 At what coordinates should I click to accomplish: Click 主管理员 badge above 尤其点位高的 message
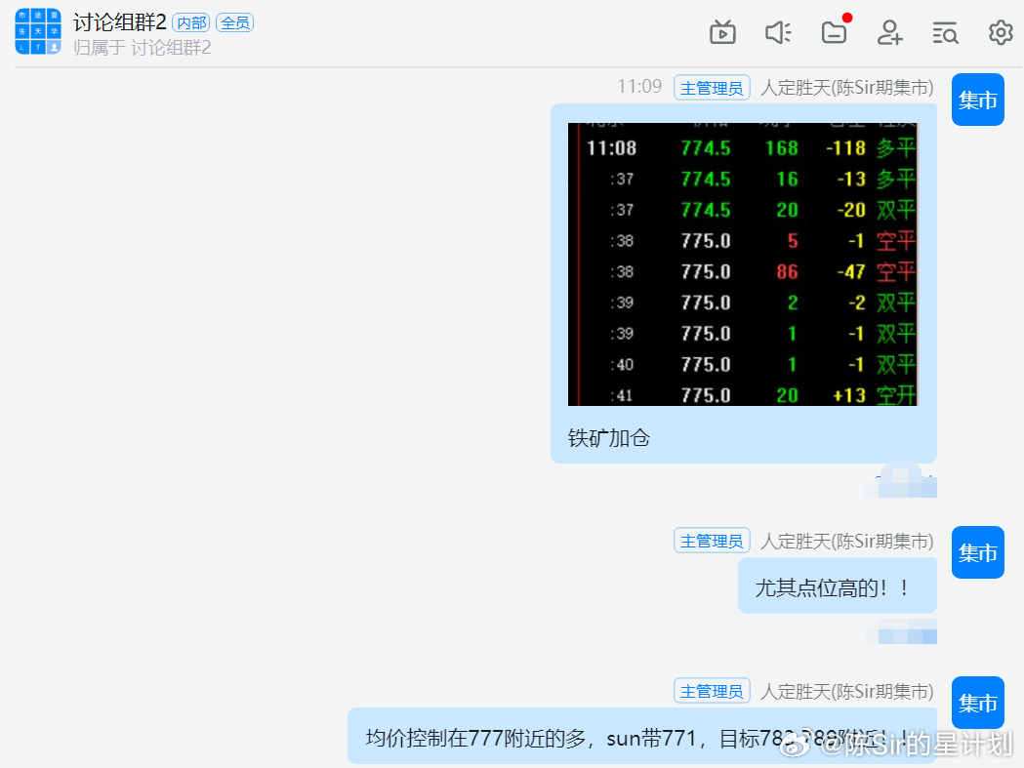(x=712, y=541)
